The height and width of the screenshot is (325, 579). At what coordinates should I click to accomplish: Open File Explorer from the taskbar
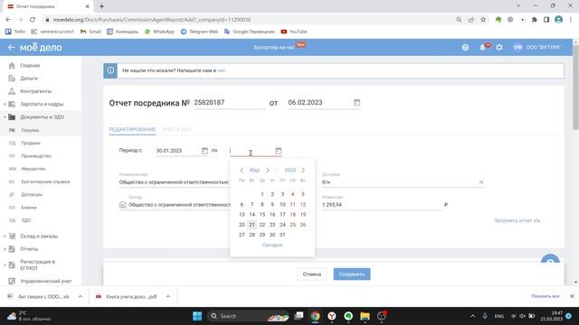(x=365, y=316)
